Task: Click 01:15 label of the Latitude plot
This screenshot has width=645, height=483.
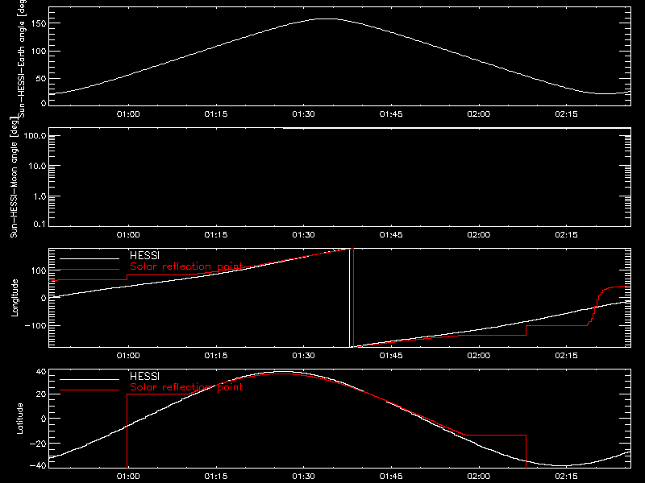Action: 216,477
